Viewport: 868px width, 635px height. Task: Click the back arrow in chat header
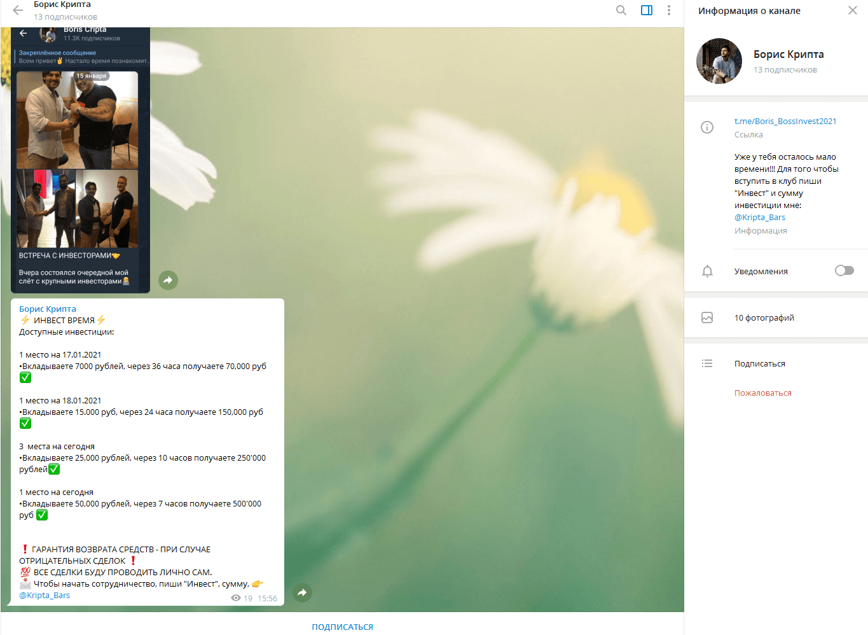(x=18, y=10)
